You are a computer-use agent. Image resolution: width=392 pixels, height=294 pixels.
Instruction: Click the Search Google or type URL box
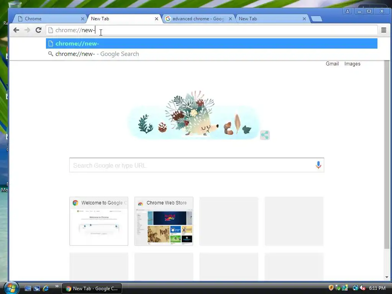(x=197, y=165)
